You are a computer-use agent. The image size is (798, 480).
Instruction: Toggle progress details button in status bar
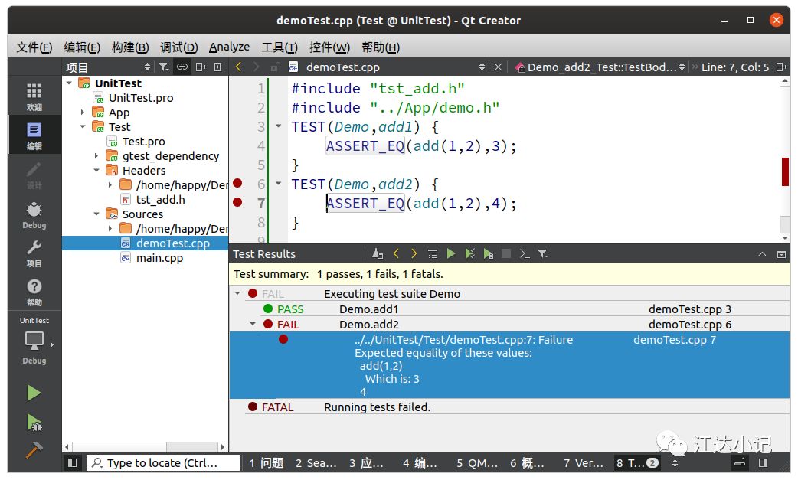point(740,462)
